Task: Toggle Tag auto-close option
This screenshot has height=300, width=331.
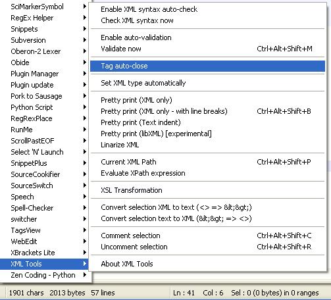Action: 207,66
